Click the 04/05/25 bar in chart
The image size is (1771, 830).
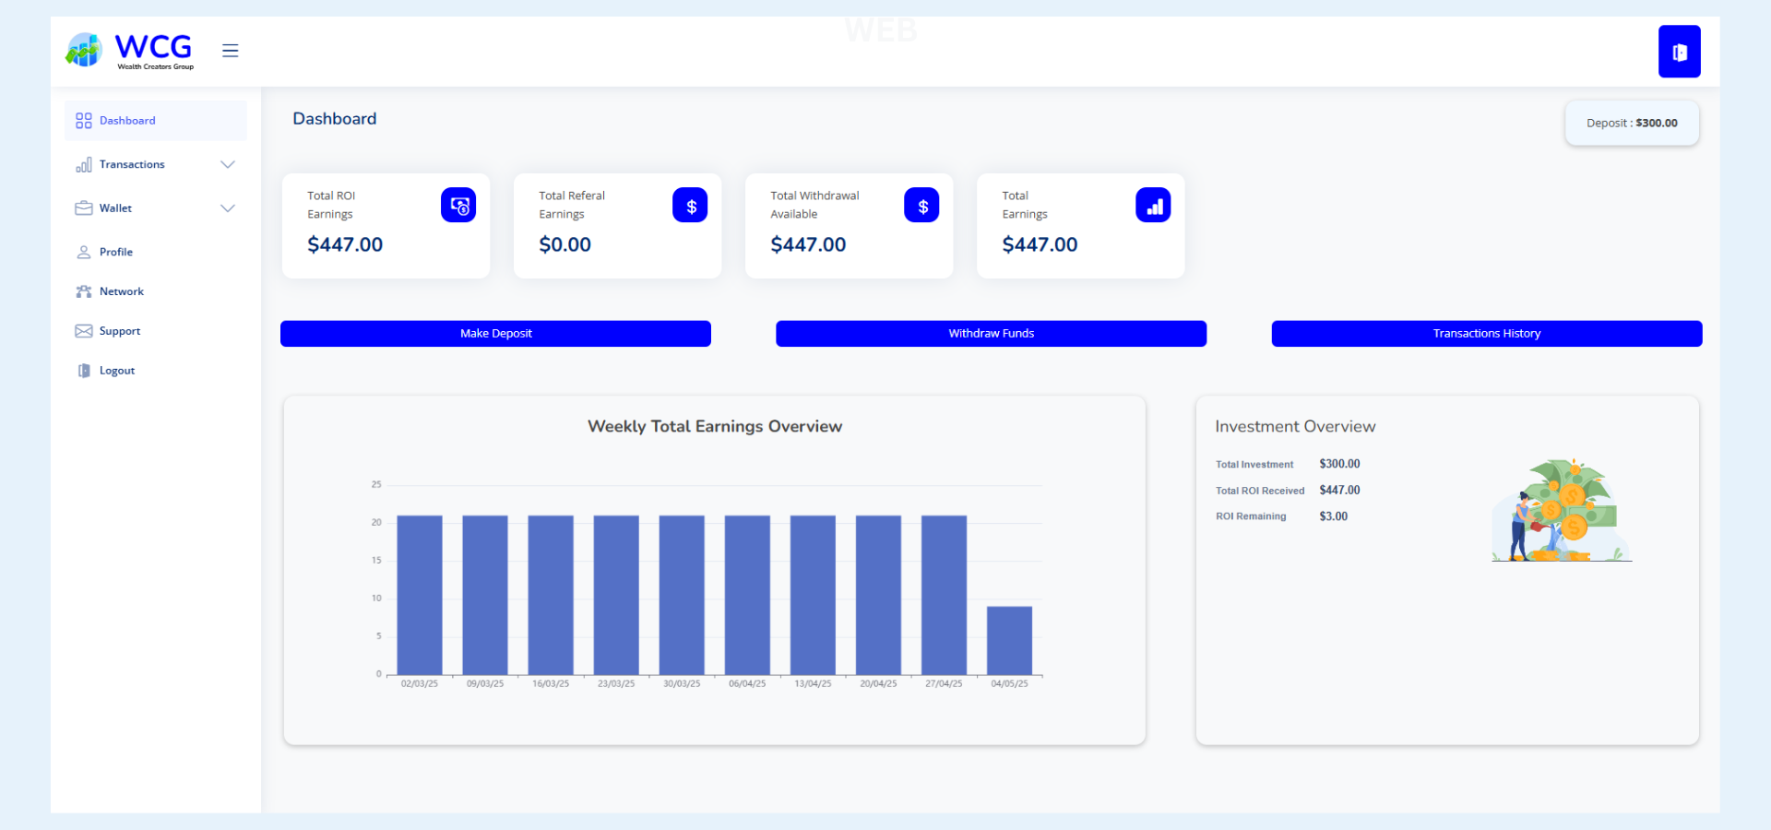[x=1009, y=641]
